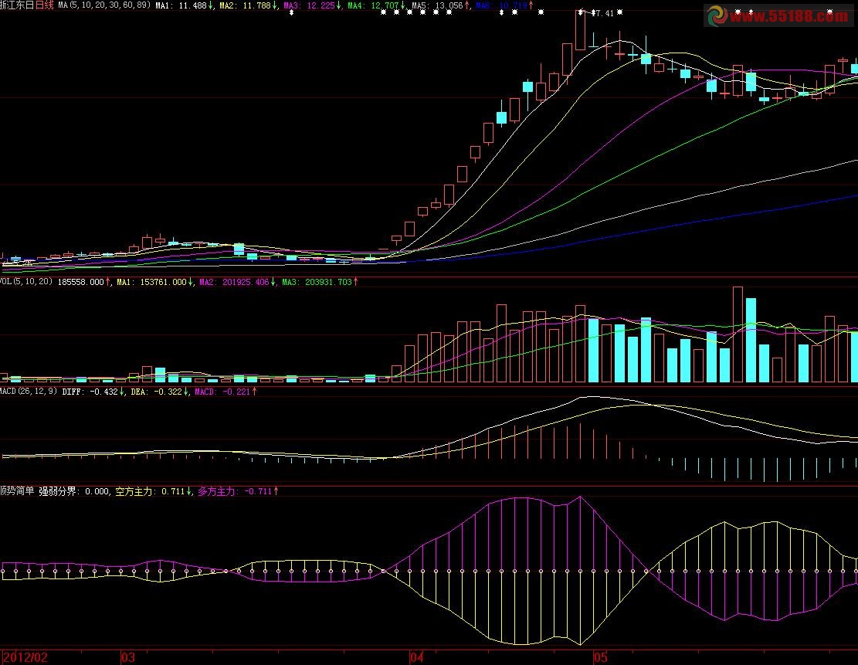
Task: Open the MA(5,10,20,30,60,89) indicator label
Action: (104, 5)
